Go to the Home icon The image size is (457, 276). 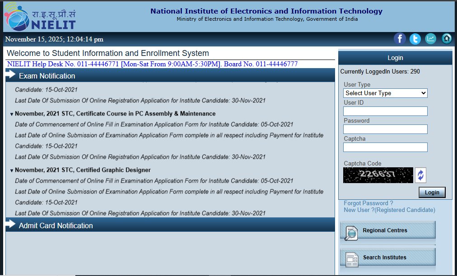coord(446,39)
